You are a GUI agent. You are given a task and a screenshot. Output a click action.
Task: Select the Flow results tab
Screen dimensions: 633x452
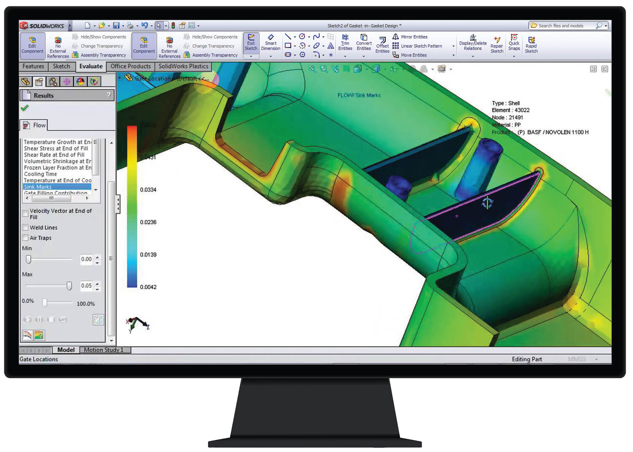pyautogui.click(x=34, y=125)
